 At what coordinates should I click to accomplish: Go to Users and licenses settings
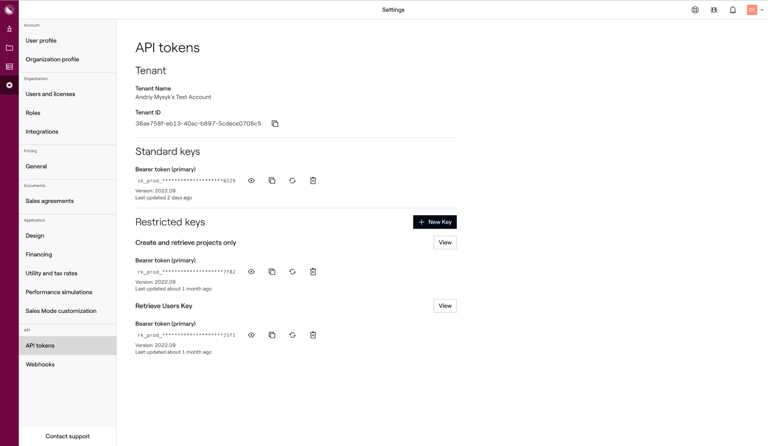(50, 94)
